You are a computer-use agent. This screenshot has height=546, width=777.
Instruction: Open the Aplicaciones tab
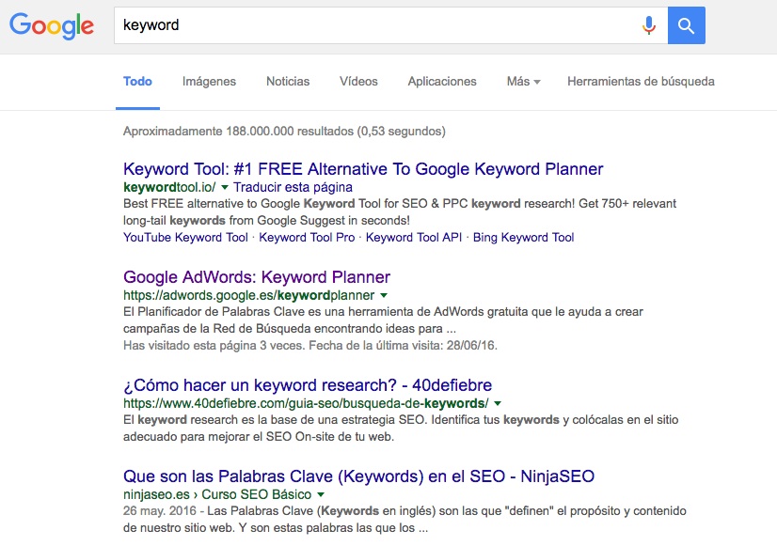click(x=442, y=81)
